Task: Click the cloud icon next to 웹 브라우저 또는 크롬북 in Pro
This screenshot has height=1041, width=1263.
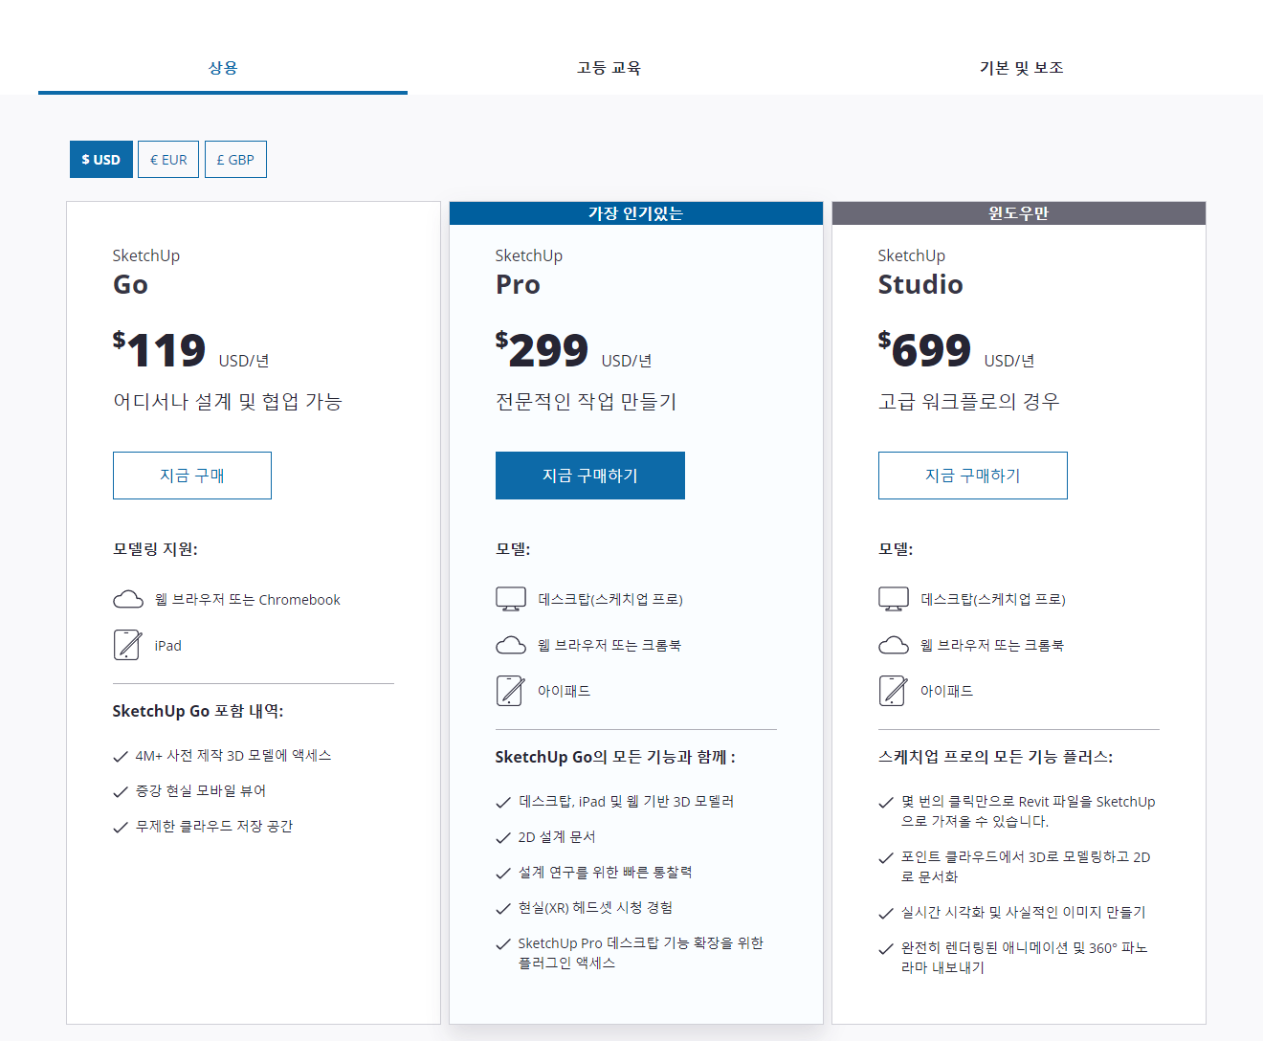Action: pyautogui.click(x=511, y=644)
